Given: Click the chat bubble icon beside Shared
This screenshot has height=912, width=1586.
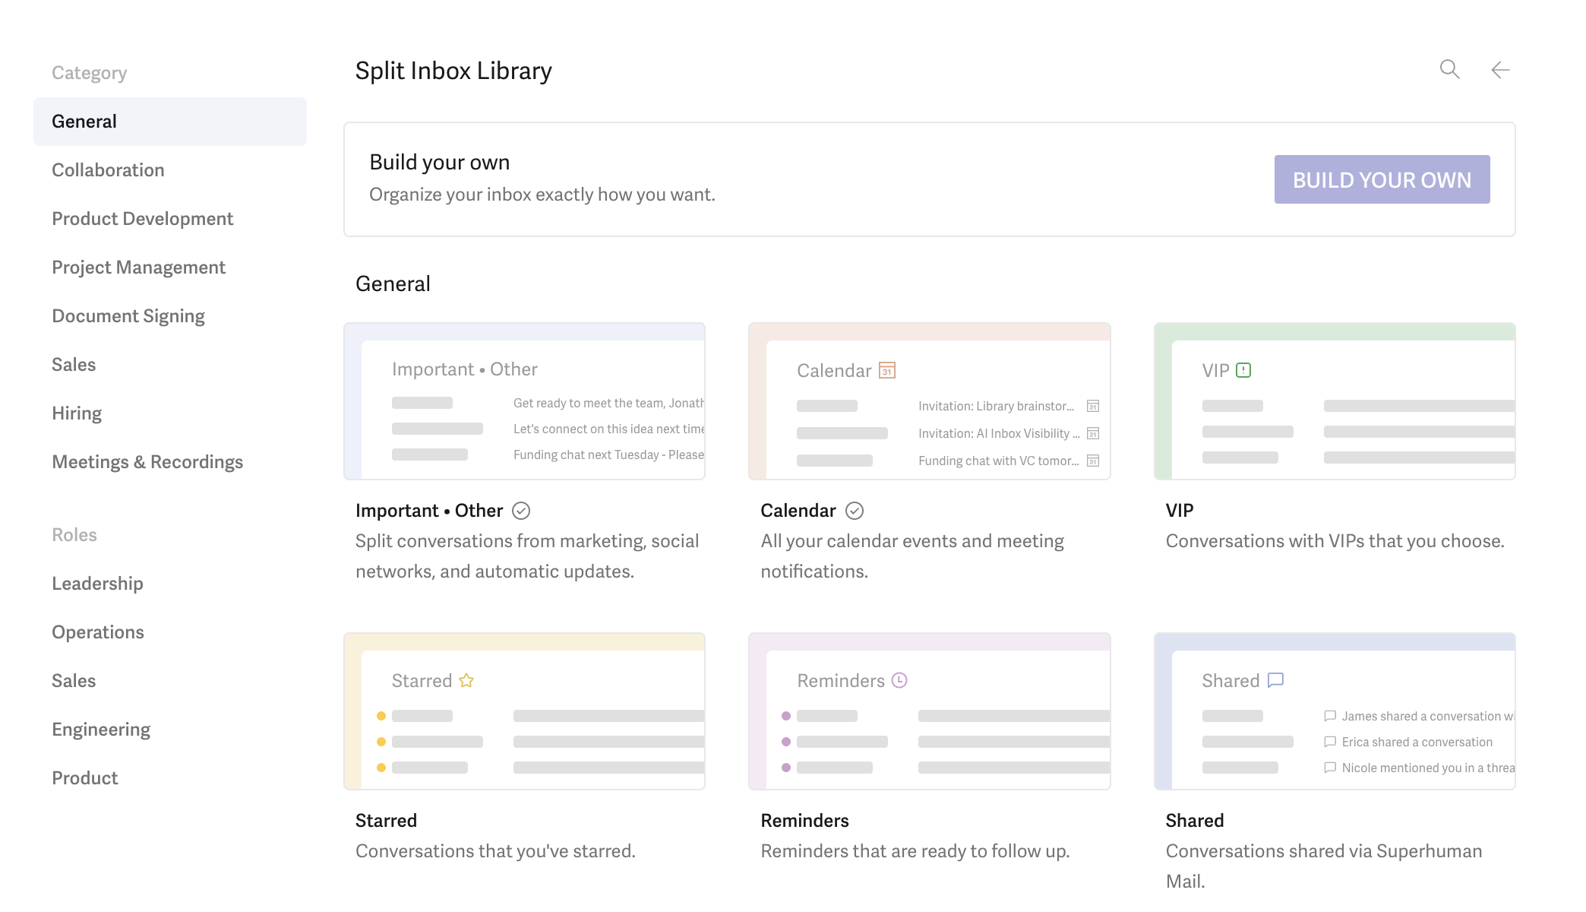Looking at the screenshot, I should coord(1276,679).
